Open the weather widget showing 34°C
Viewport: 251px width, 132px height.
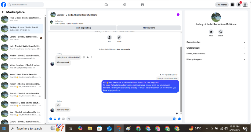point(195,128)
